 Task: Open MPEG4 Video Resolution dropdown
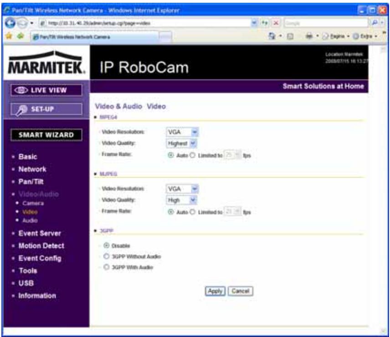coord(182,132)
